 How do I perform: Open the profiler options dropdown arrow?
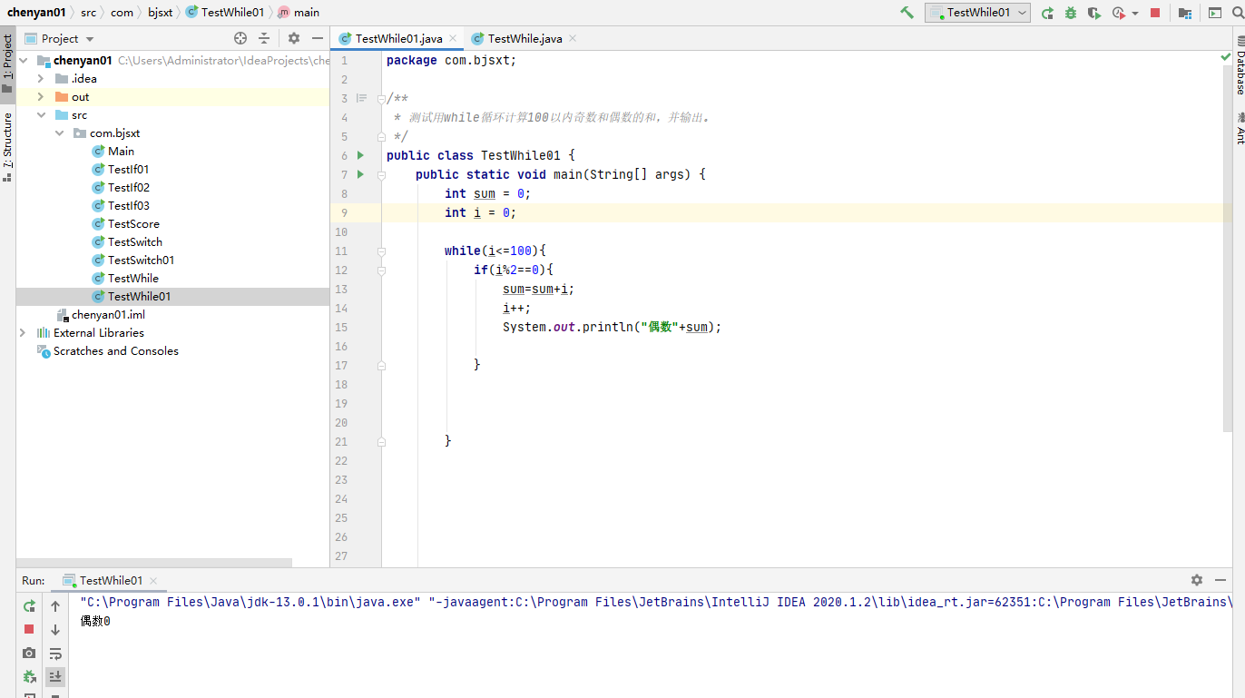click(x=1134, y=14)
